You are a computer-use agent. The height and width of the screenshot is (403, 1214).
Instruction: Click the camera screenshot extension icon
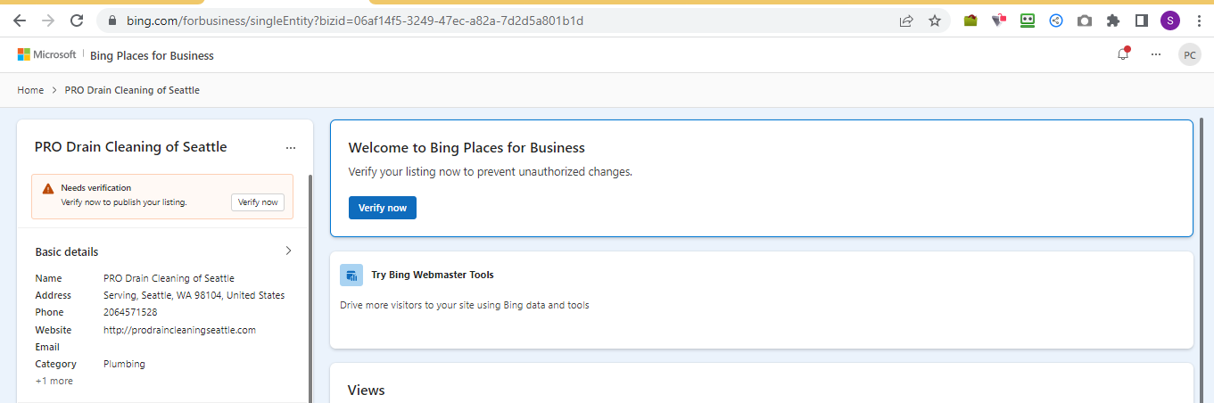click(1084, 21)
